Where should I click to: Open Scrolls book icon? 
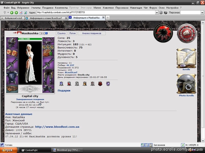(186, 58)
